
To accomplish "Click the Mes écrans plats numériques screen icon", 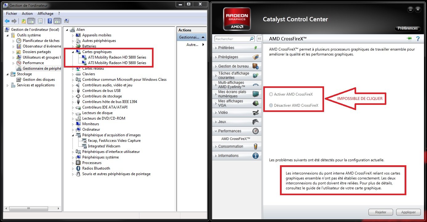I will (x=255, y=94).
